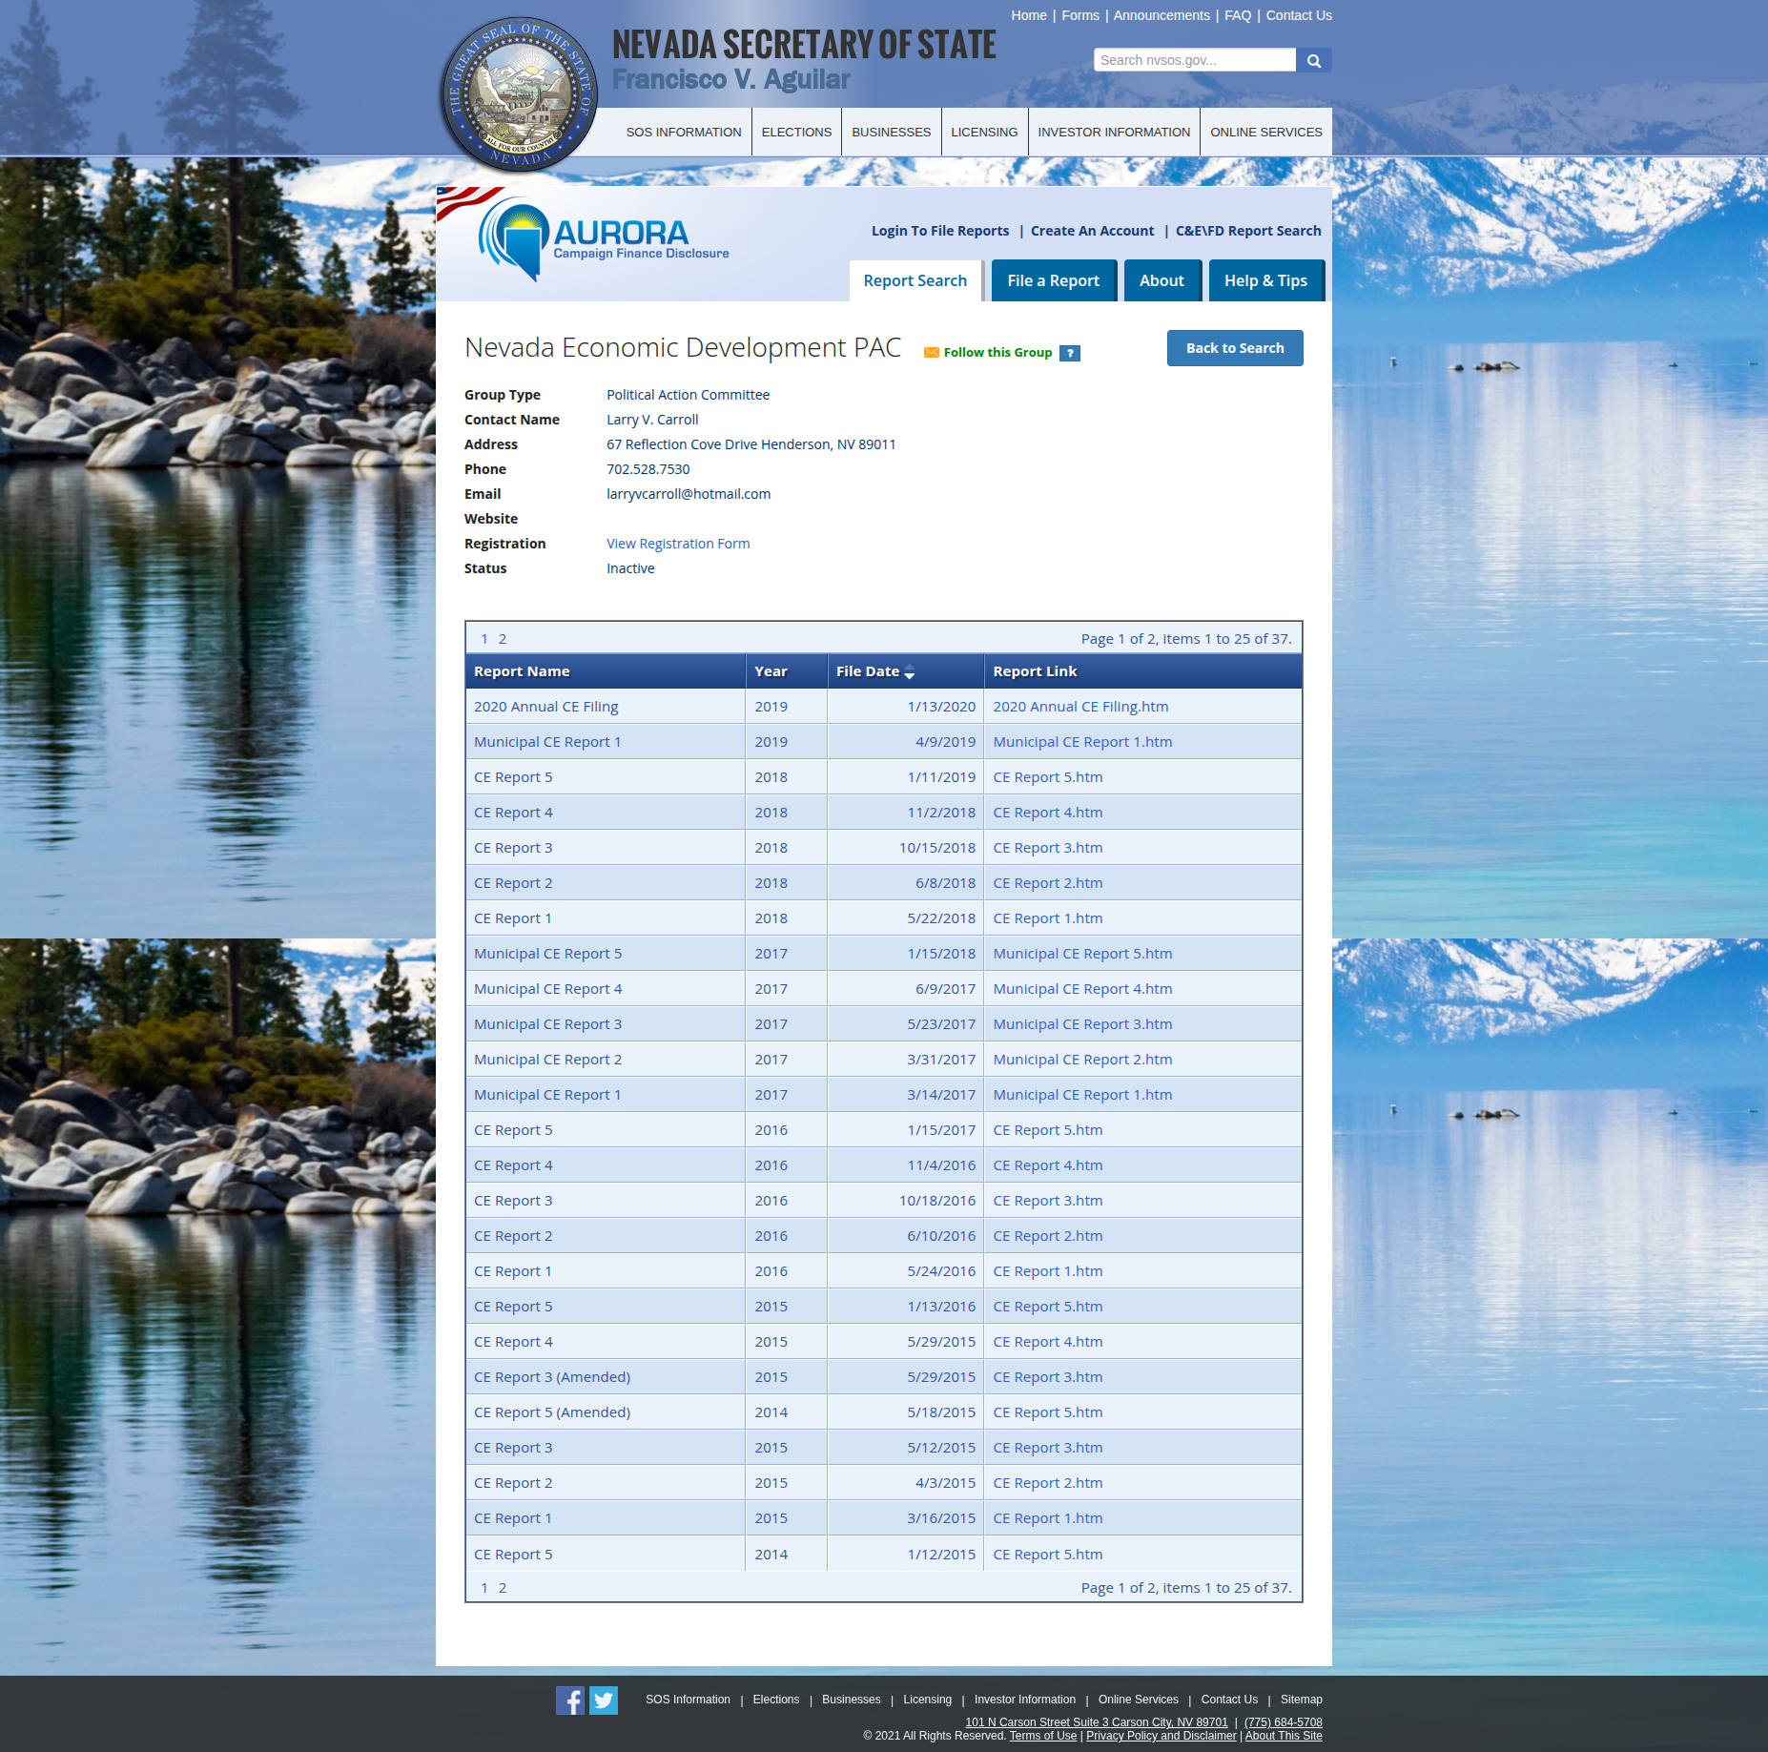The height and width of the screenshot is (1752, 1768).
Task: Open the View Registration Form link
Action: 678,544
